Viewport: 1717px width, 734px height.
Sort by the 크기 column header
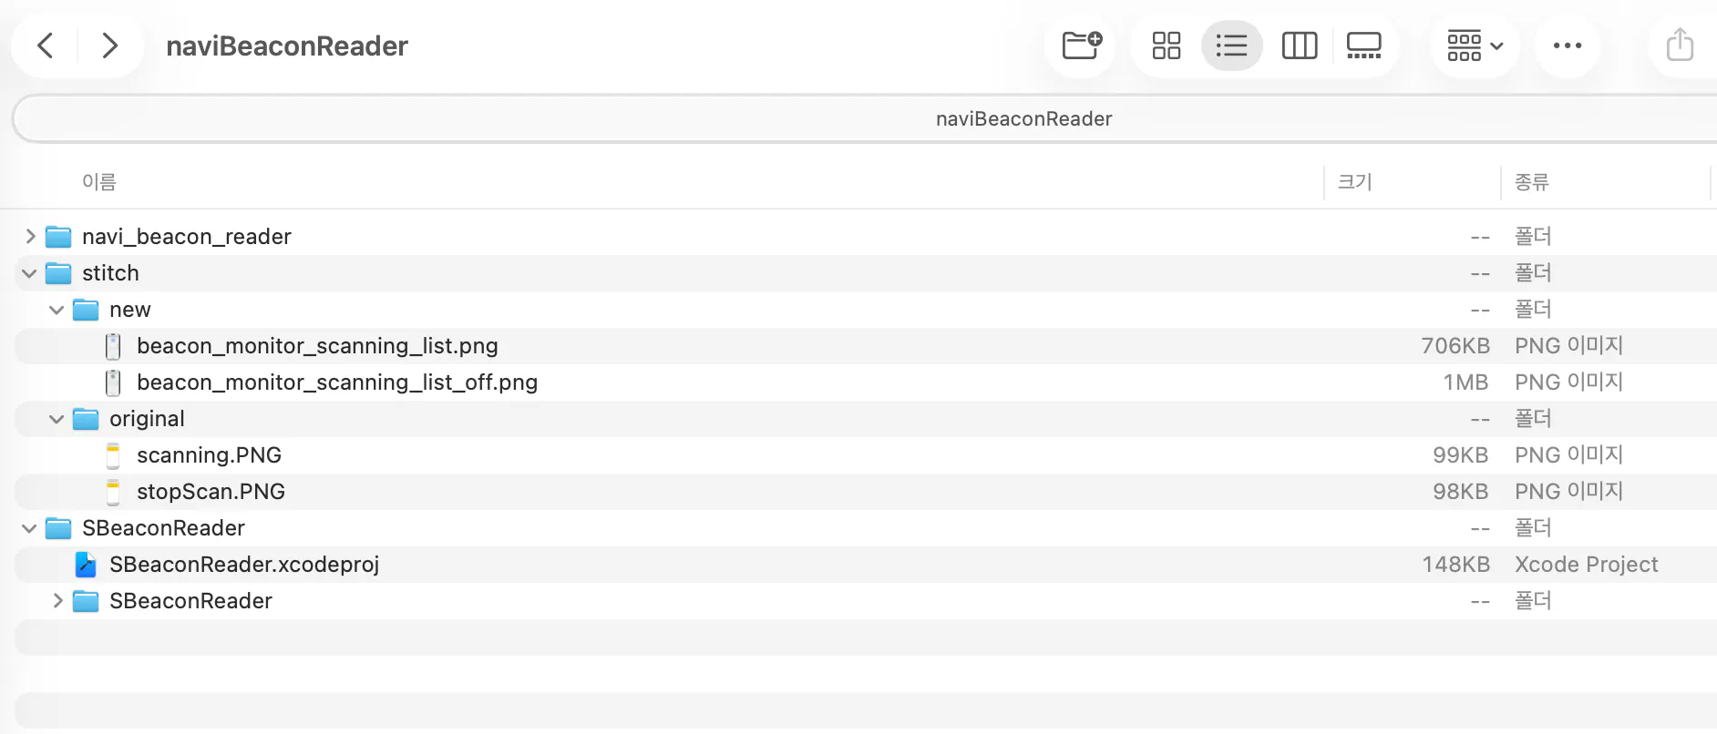coord(1355,182)
